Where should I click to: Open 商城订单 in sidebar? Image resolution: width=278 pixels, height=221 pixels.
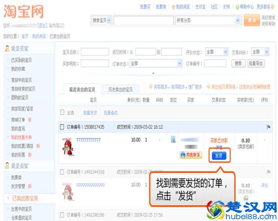[x=18, y=120]
